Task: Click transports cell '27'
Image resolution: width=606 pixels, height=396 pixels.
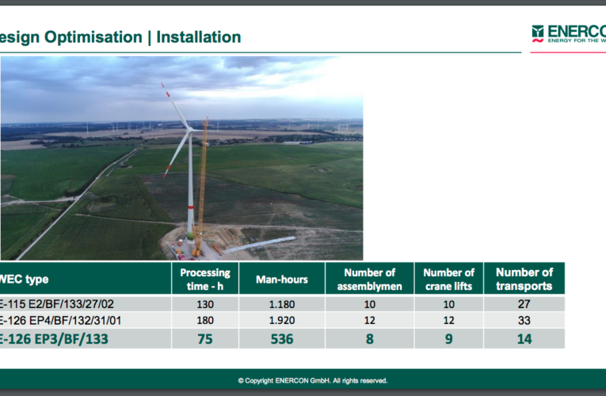Action: click(524, 304)
